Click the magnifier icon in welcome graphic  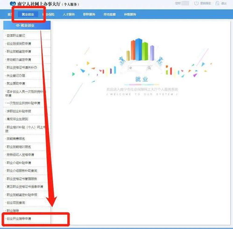[x=149, y=68]
